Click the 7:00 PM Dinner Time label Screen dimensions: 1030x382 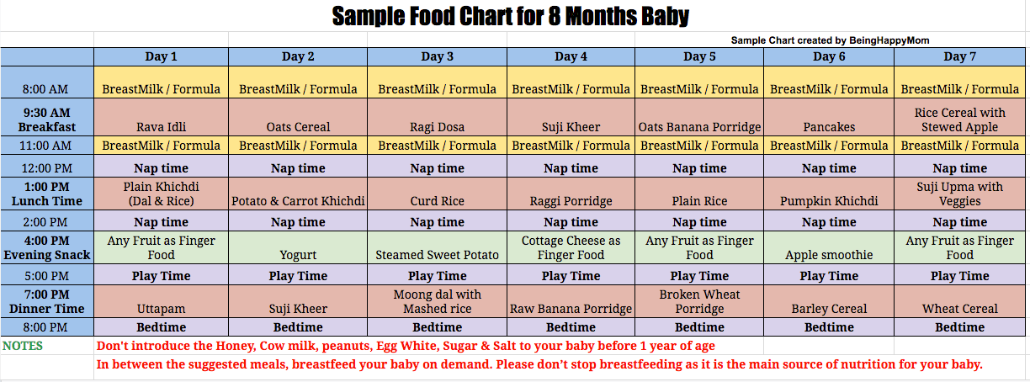pyautogui.click(x=47, y=301)
